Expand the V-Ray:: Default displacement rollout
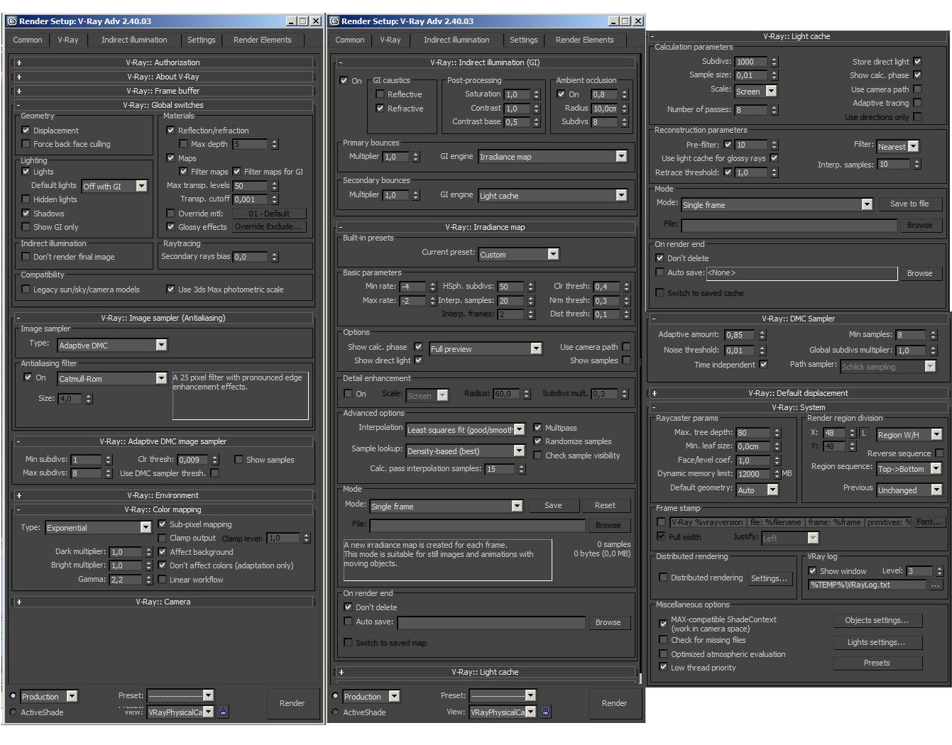This screenshot has width=952, height=745. 799,393
